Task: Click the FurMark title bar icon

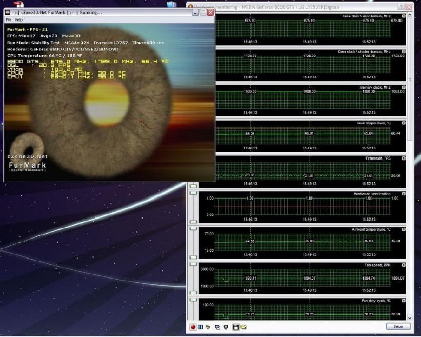Action: pyautogui.click(x=8, y=12)
